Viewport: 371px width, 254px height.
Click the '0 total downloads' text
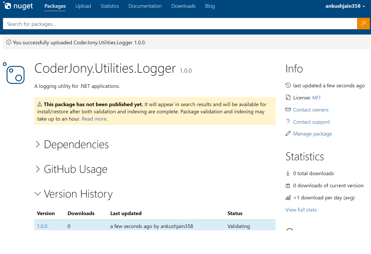coord(314,173)
